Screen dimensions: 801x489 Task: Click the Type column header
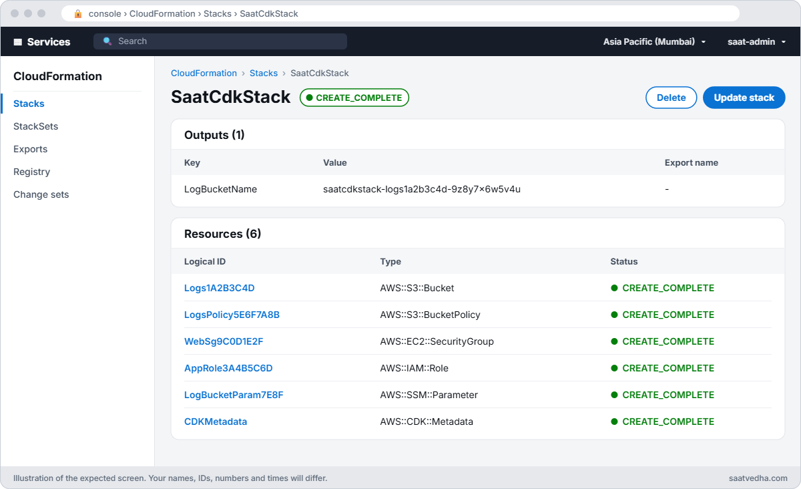point(390,261)
